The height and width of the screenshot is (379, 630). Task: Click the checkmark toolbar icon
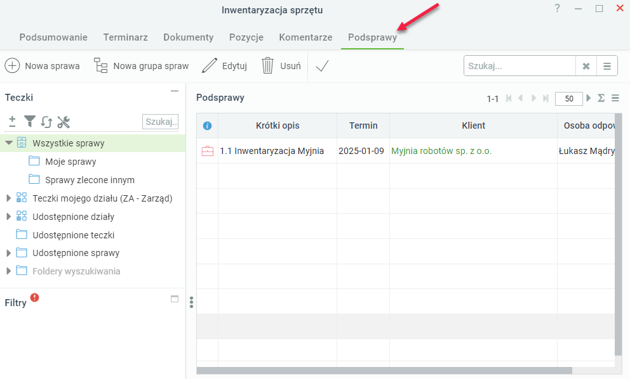322,66
